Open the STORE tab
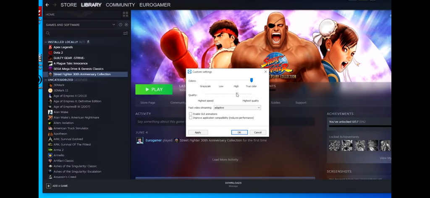 [x=68, y=5]
